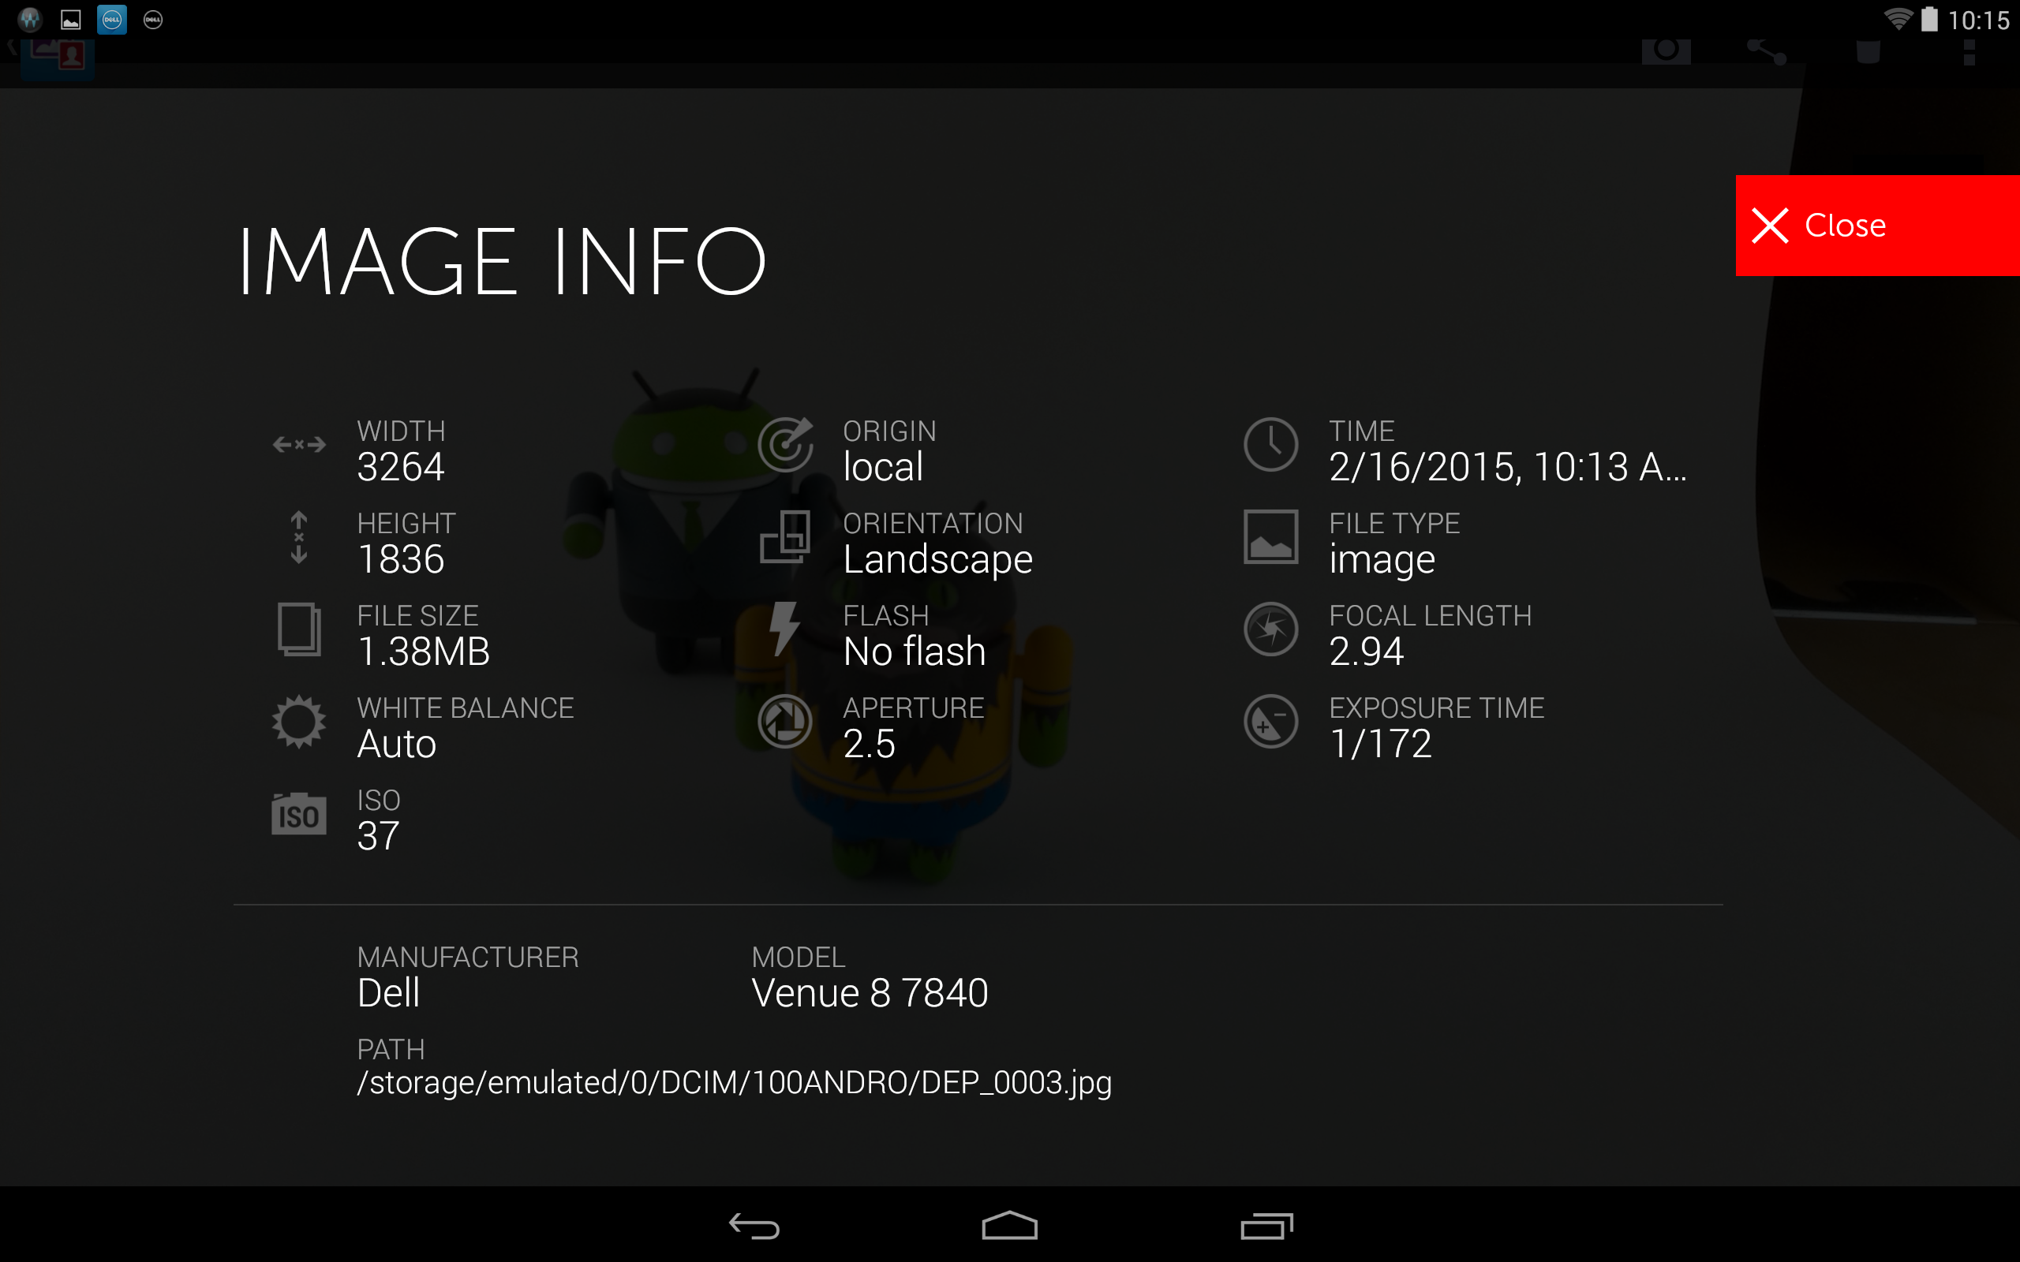The image size is (2020, 1262).
Task: Select the DEP_0003.jpg file path text
Action: [x=734, y=1082]
